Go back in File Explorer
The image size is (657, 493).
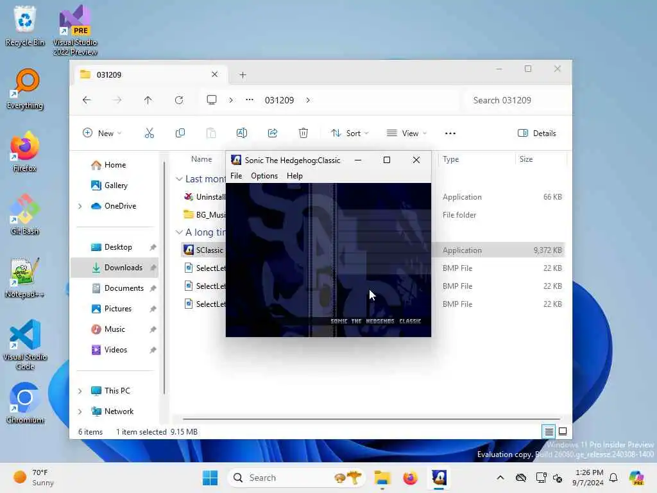coord(87,99)
